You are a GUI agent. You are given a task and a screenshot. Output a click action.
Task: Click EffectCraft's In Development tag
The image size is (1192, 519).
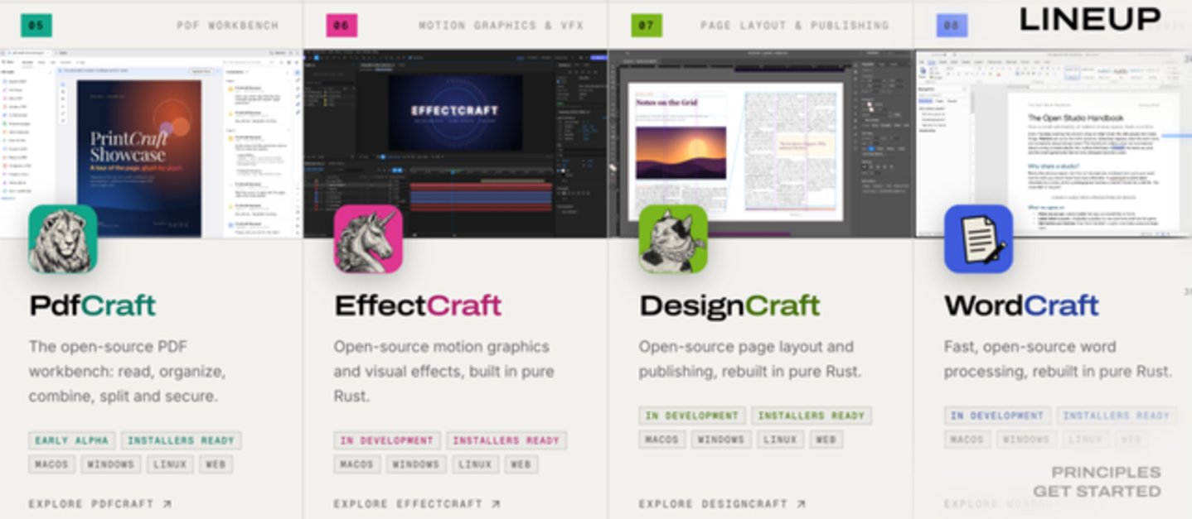(387, 440)
